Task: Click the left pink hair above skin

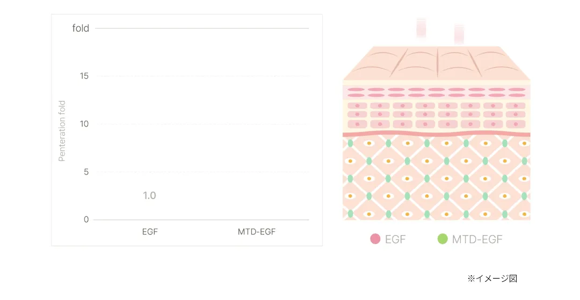Action: pos(422,27)
